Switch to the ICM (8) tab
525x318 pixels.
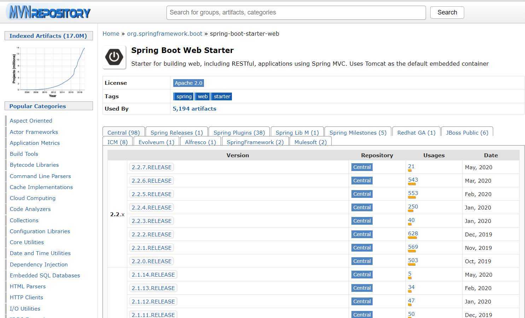[117, 142]
